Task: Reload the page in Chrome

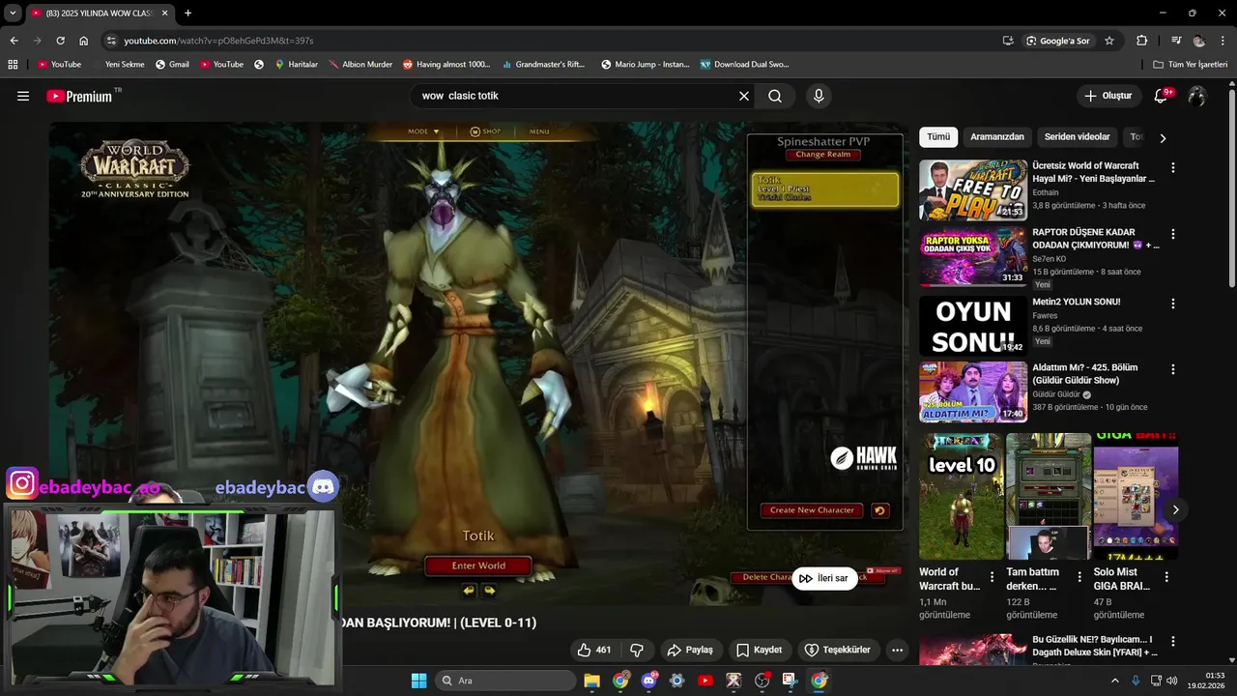Action: [60, 41]
